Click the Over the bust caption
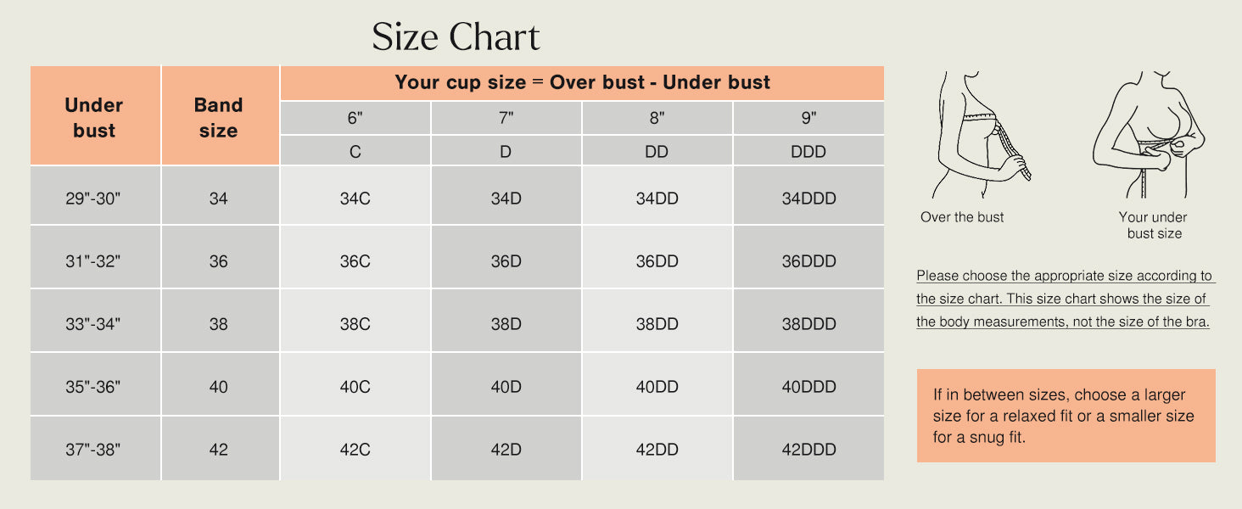1242x509 pixels. [962, 217]
